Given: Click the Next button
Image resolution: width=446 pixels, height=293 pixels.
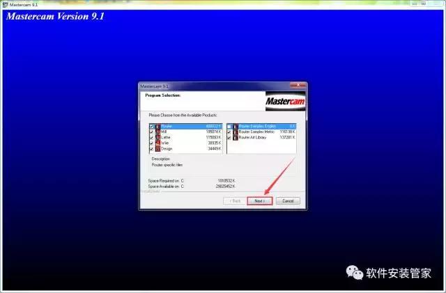Looking at the screenshot, I should 260,201.
